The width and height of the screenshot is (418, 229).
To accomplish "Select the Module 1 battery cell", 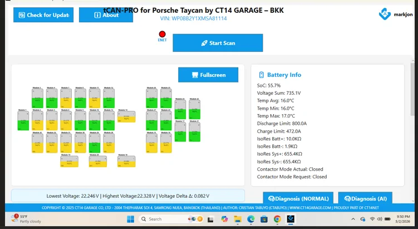I will pyautogui.click(x=23, y=121).
